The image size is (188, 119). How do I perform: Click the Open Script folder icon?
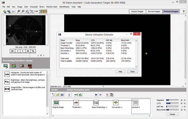58,95
